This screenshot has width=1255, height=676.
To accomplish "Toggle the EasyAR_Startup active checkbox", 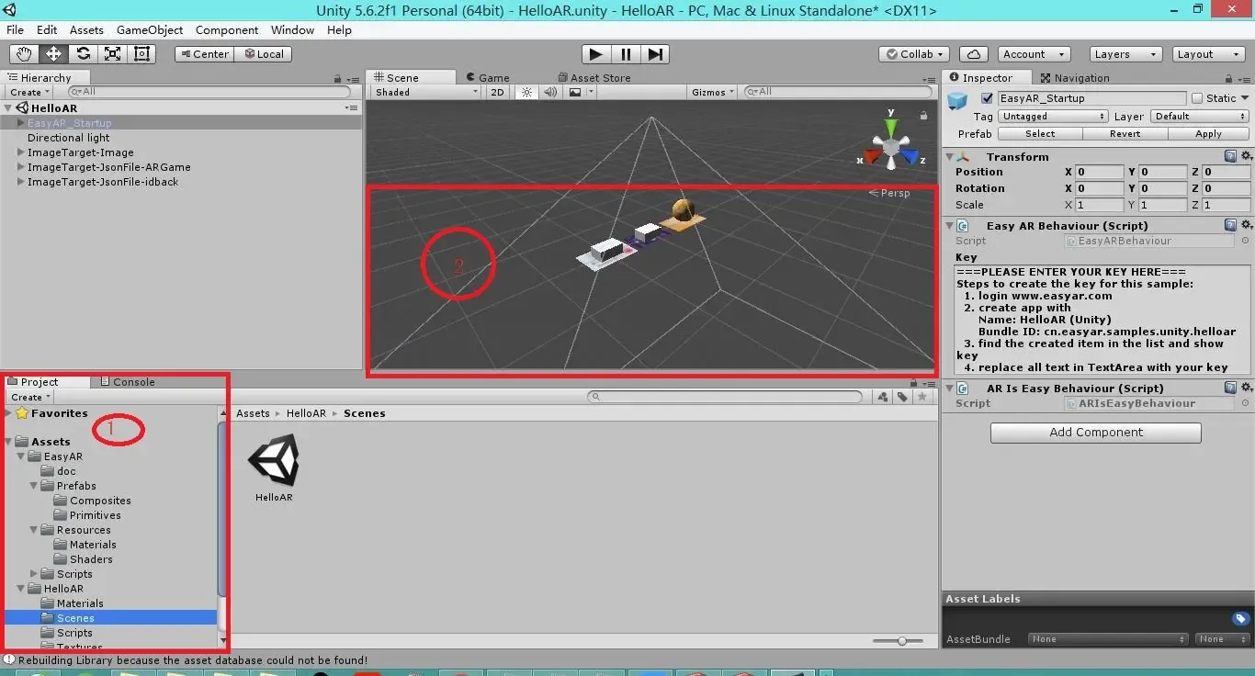I will pos(987,98).
